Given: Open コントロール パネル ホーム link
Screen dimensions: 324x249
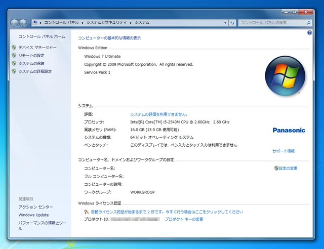Looking at the screenshot, I should pos(42,36).
